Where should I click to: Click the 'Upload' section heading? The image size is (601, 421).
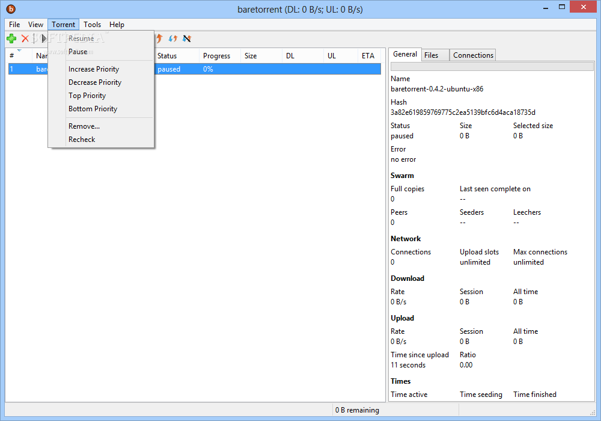(x=403, y=318)
